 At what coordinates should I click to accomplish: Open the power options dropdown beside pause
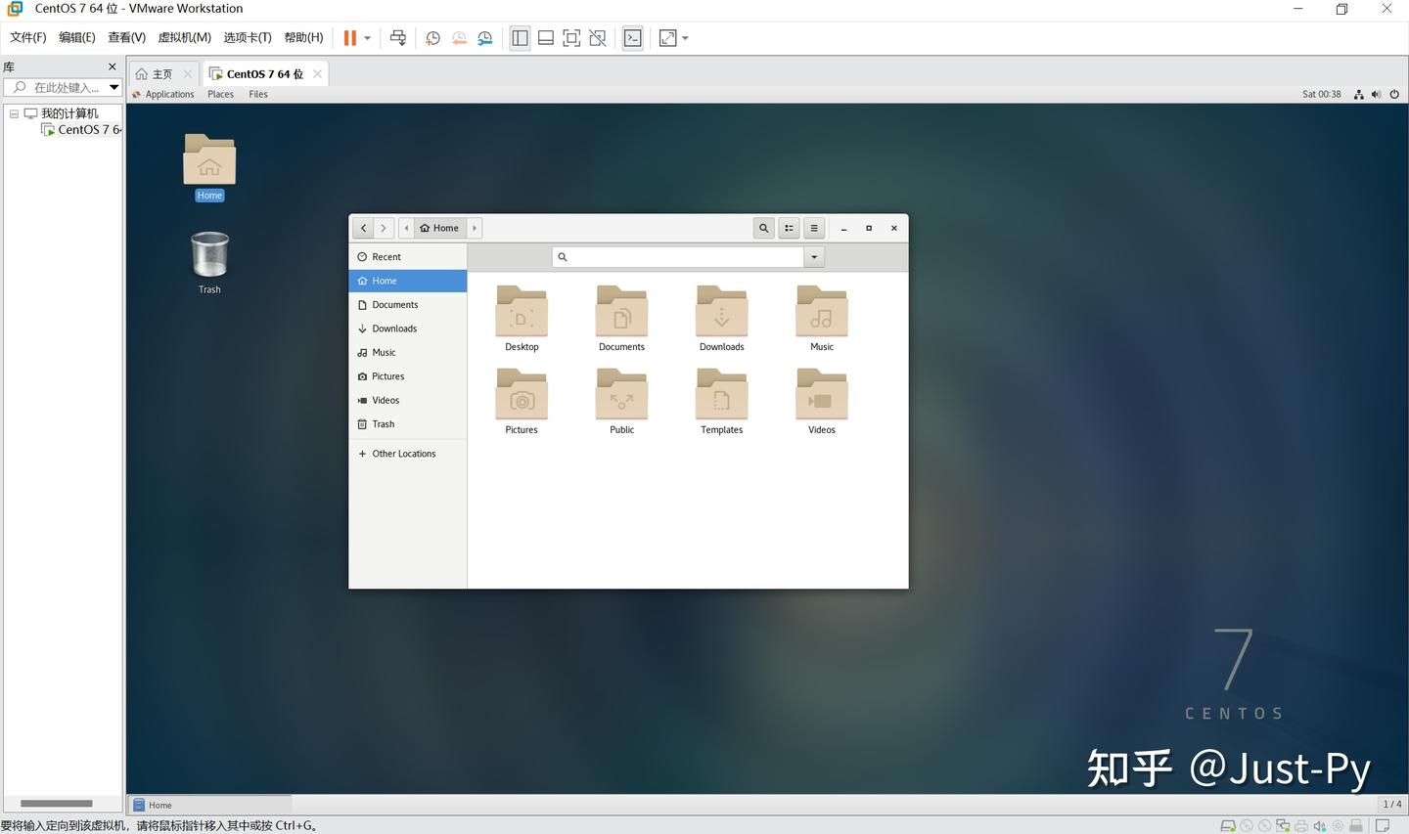coord(367,38)
